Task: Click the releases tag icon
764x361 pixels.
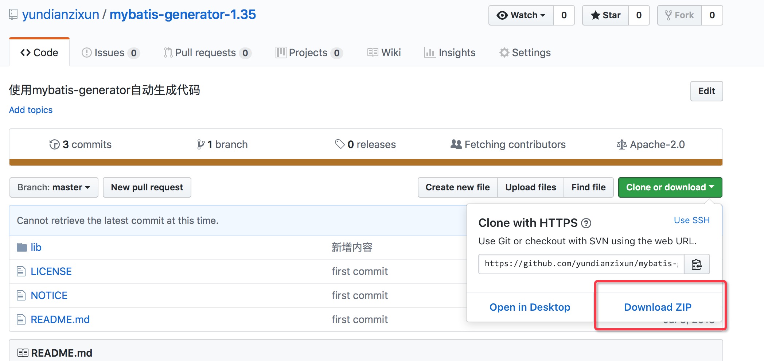Action: pyautogui.click(x=340, y=144)
